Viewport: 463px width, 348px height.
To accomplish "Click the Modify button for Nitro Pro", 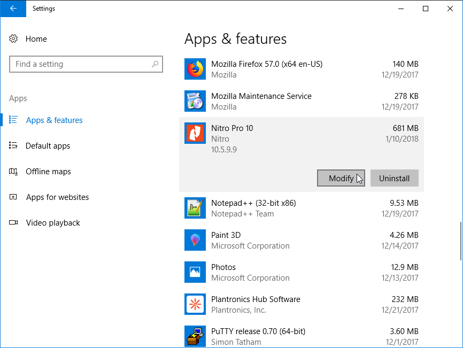I will 341,178.
